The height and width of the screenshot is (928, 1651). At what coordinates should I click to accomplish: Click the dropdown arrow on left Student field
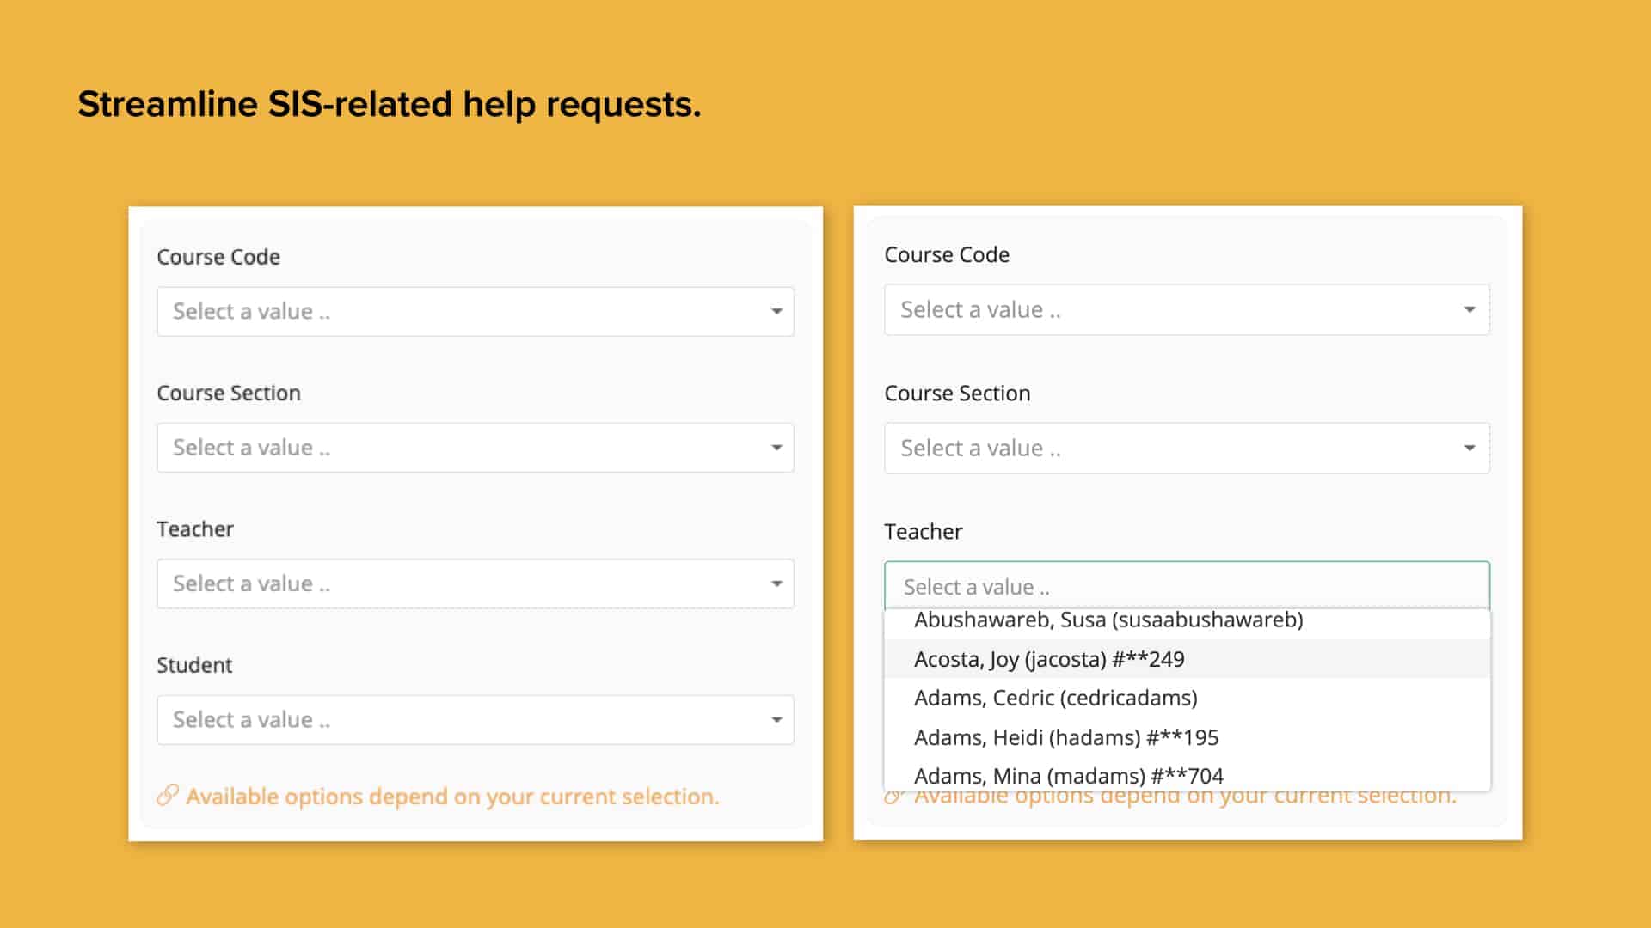pyautogui.click(x=776, y=720)
